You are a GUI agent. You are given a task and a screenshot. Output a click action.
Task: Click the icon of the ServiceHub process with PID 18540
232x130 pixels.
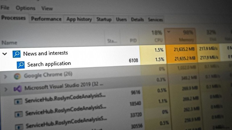pyautogui.click(x=19, y=114)
